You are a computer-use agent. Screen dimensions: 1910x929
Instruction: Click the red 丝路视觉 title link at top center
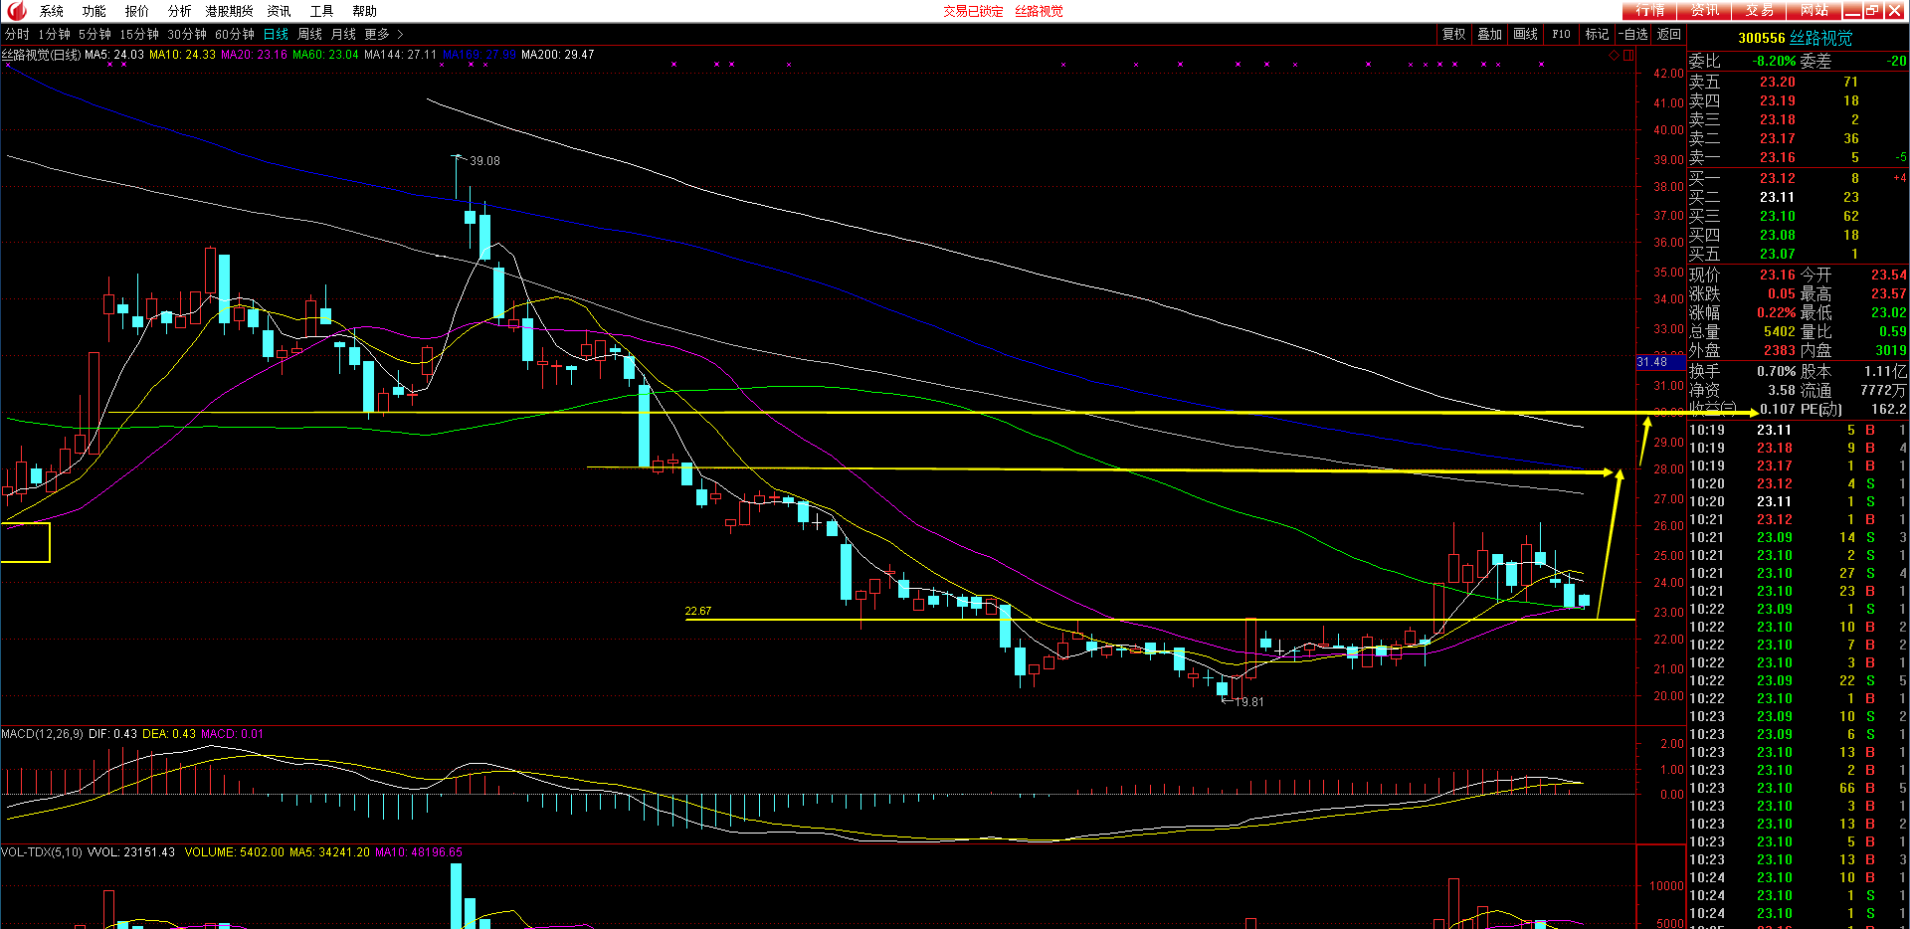(x=1039, y=12)
